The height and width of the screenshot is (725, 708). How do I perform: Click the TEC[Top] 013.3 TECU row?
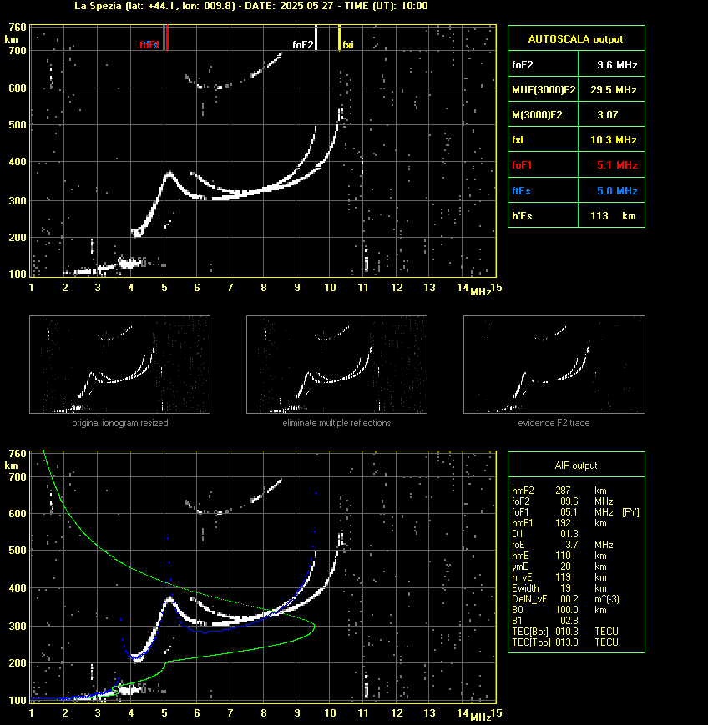coord(565,642)
